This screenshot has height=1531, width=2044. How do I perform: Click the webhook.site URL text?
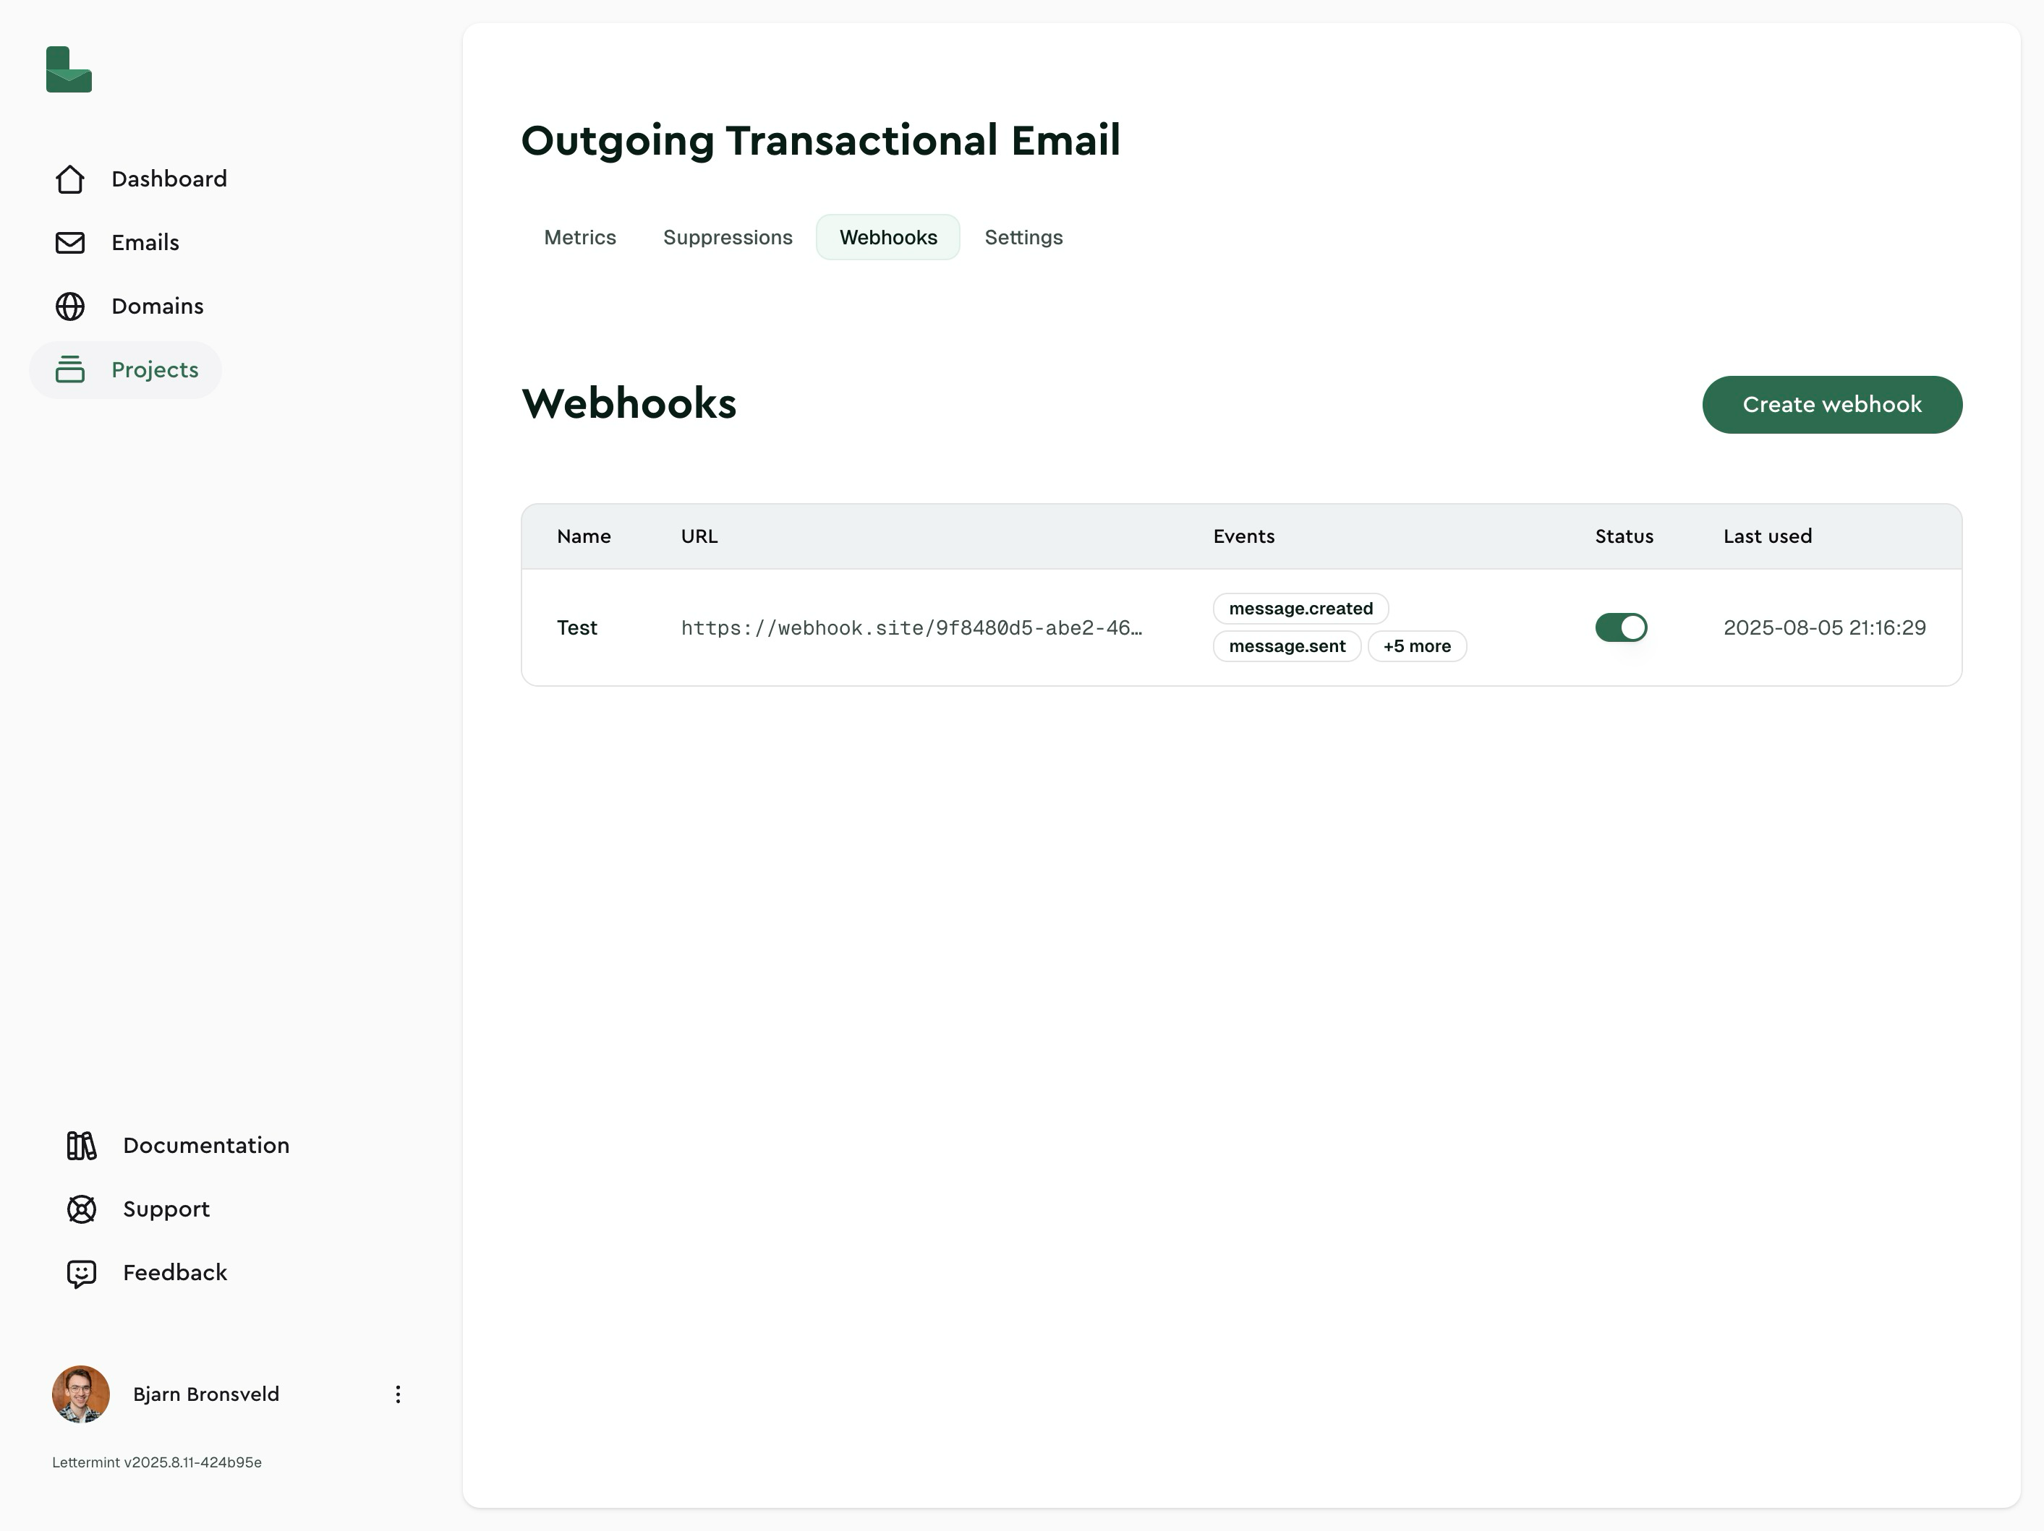(911, 628)
